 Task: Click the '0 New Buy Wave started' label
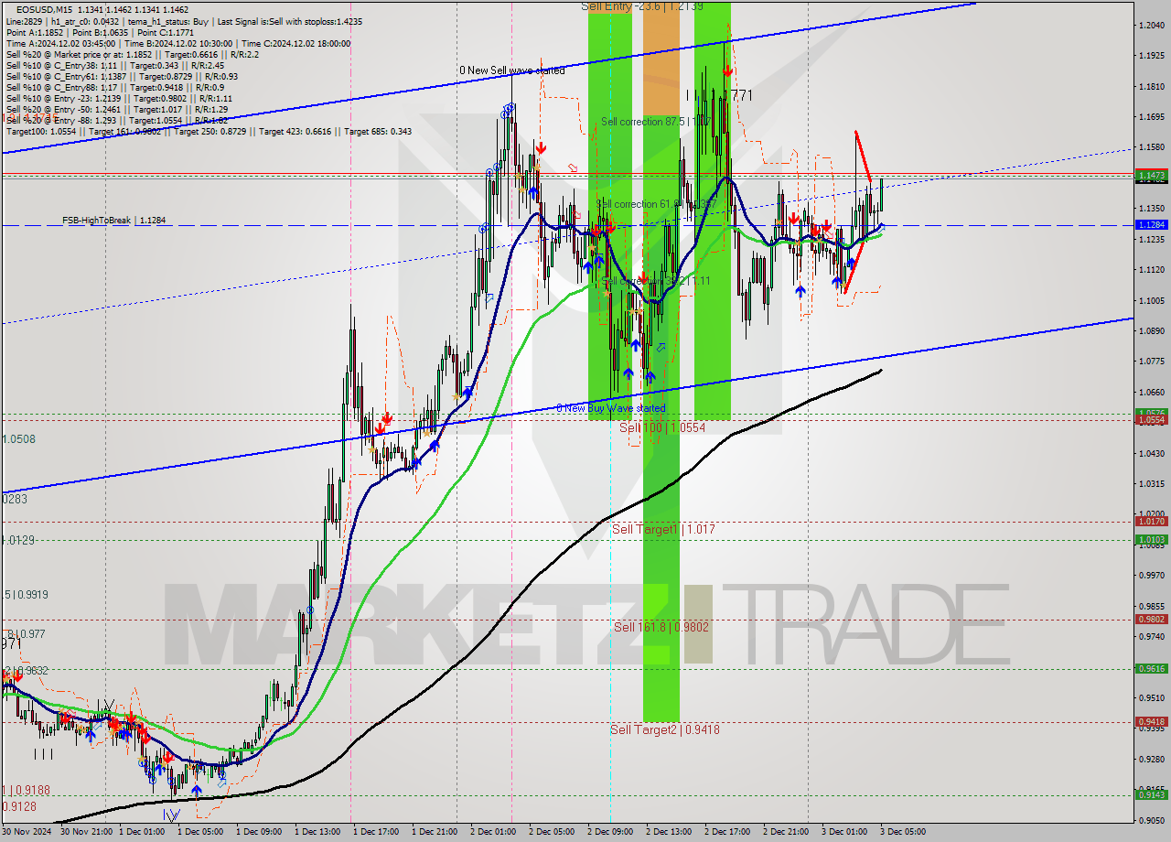point(611,408)
